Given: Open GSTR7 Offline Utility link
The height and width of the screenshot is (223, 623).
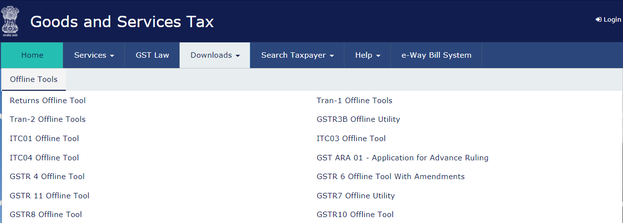Looking at the screenshot, I should point(356,196).
